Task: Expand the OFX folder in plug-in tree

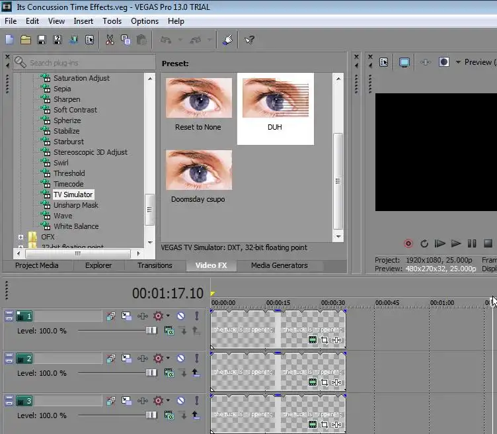Action: coord(20,237)
